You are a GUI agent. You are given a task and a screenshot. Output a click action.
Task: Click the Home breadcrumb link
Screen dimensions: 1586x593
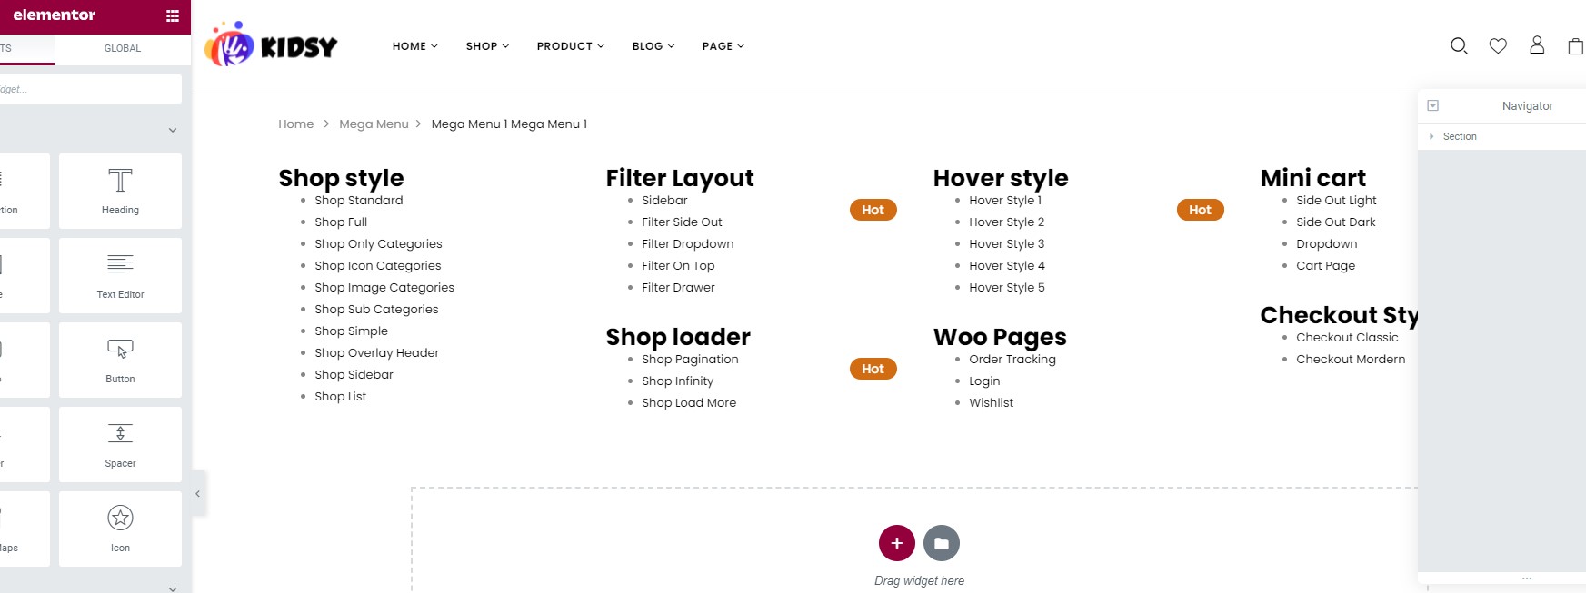point(296,124)
